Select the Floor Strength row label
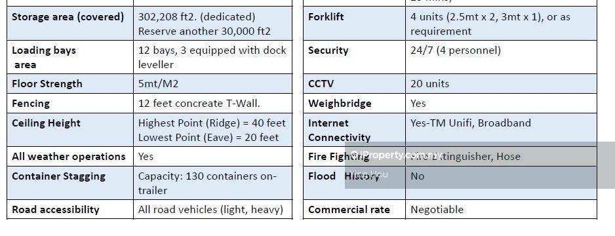615x236 pixels. tap(47, 84)
